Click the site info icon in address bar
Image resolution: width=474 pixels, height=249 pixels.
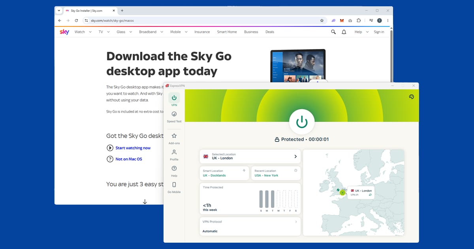[87, 21]
